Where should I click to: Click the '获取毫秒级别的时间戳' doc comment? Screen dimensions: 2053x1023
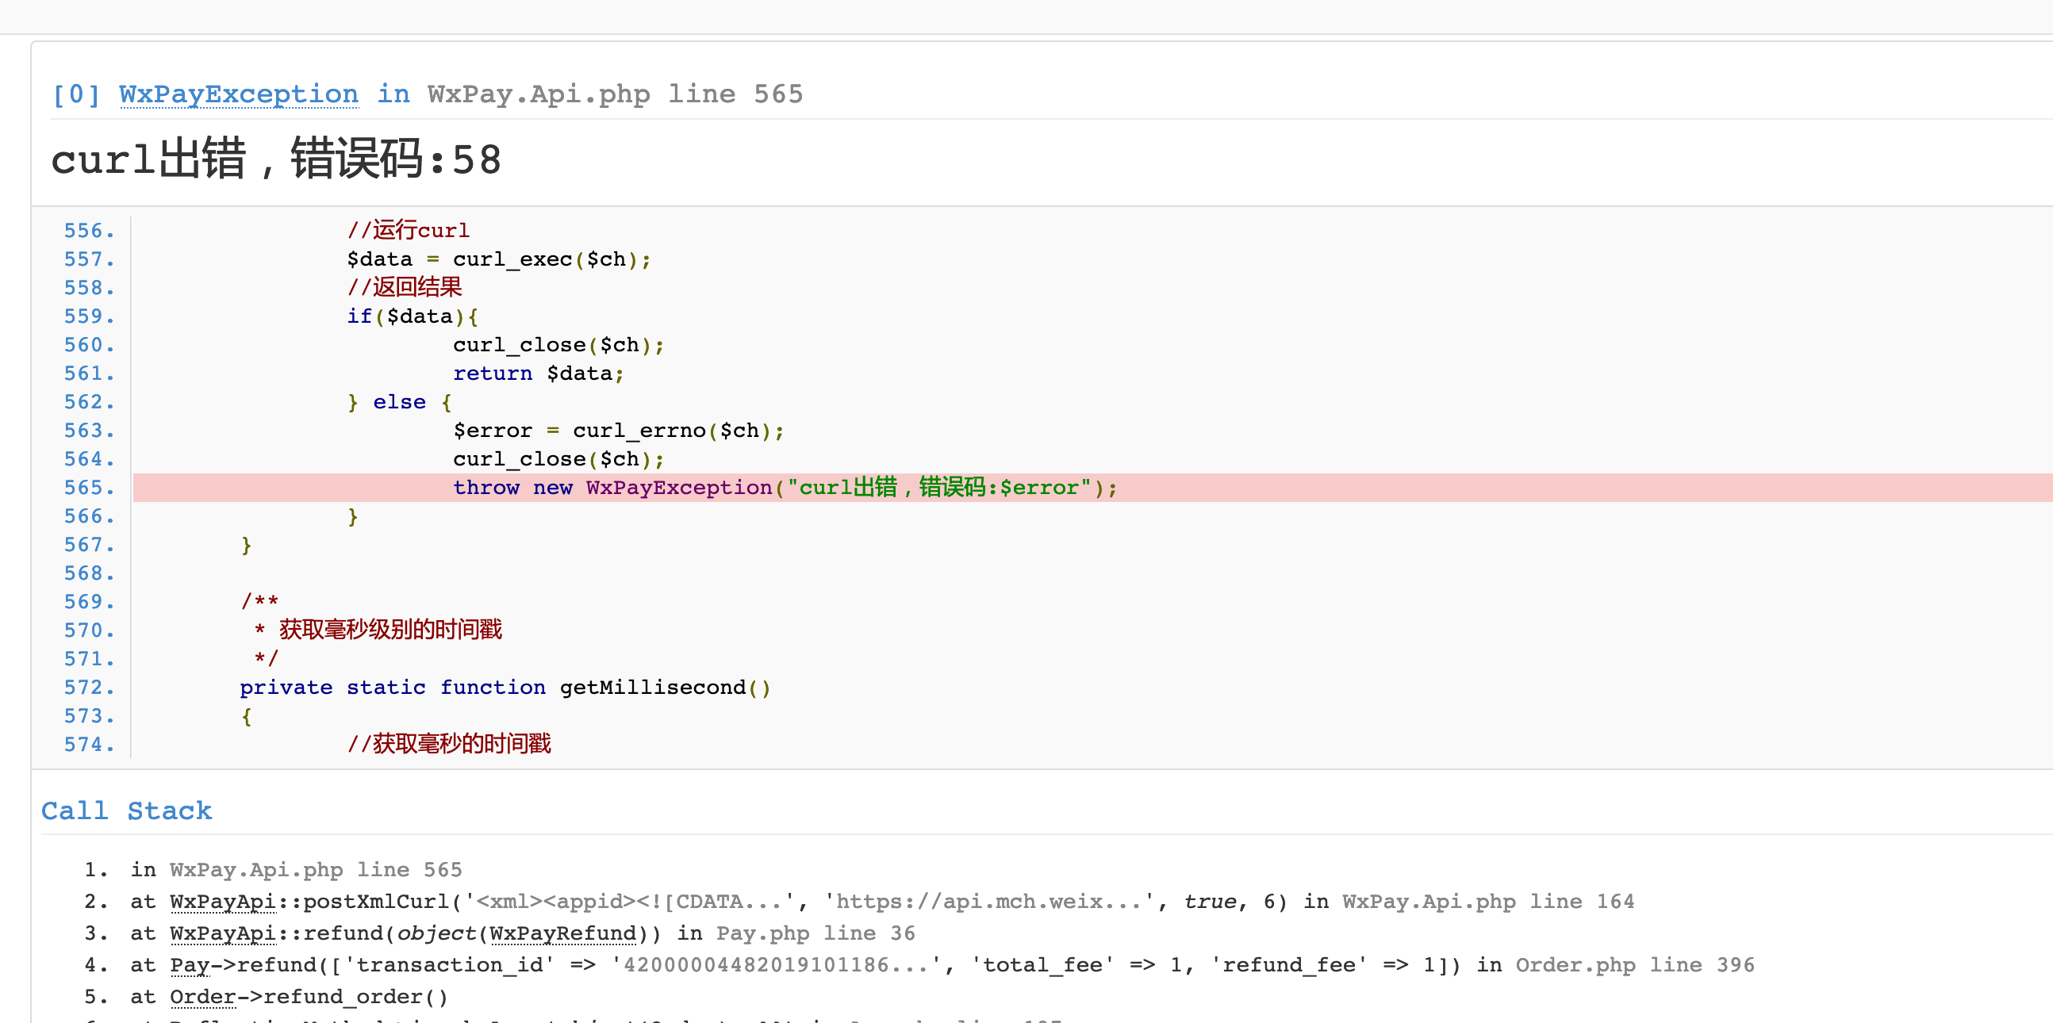(390, 630)
